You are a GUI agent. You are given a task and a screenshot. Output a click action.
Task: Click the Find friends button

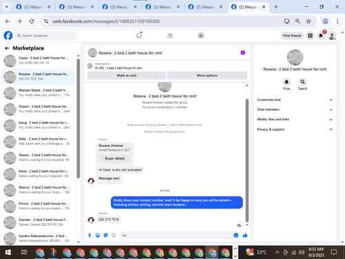point(292,36)
